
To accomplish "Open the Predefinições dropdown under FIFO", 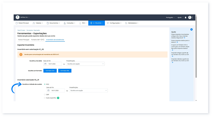I will (x=88, y=91).
